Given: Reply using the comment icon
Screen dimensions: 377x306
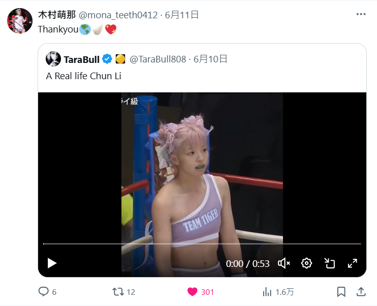Looking at the screenshot, I should tap(44, 292).
